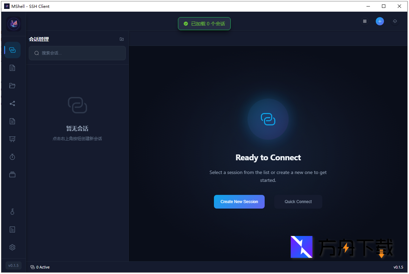Click the stopwatch timer sidebar icon
Viewport: 409px width, 274px height.
(x=12, y=157)
